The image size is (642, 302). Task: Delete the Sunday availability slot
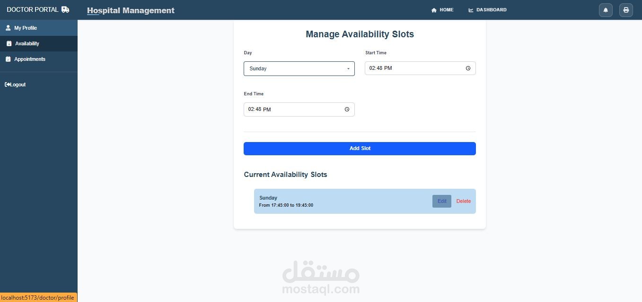click(x=464, y=201)
